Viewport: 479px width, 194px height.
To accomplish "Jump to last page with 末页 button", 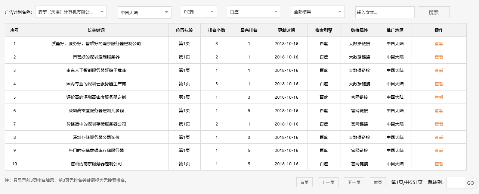I will tap(378, 182).
